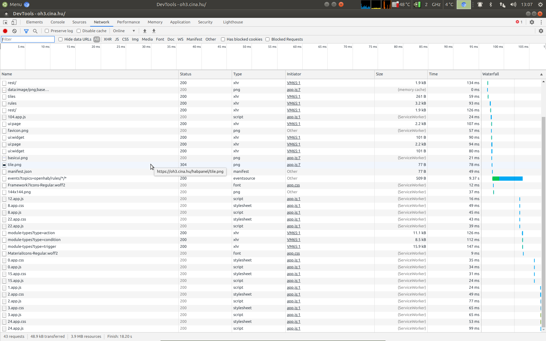The height and width of the screenshot is (341, 546).
Task: Switch to the Console tab
Action: point(58,22)
